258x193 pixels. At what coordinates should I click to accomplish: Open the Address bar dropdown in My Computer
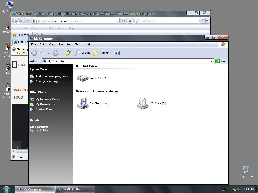pyautogui.click(x=211, y=61)
